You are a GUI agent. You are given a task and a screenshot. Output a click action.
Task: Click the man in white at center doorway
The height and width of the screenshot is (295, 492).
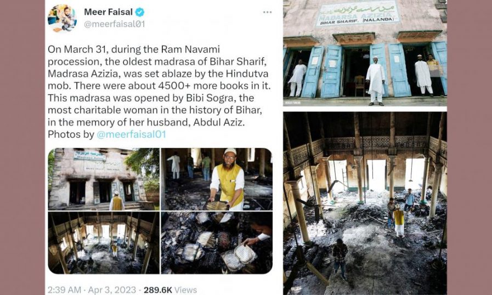(376, 81)
